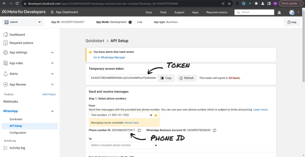Reload the page with the refresh icon
The width and height of the screenshot is (305, 157).
(17, 4)
